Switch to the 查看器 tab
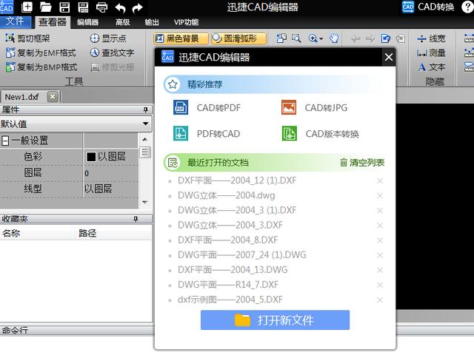The width and height of the screenshot is (474, 361). click(x=53, y=22)
